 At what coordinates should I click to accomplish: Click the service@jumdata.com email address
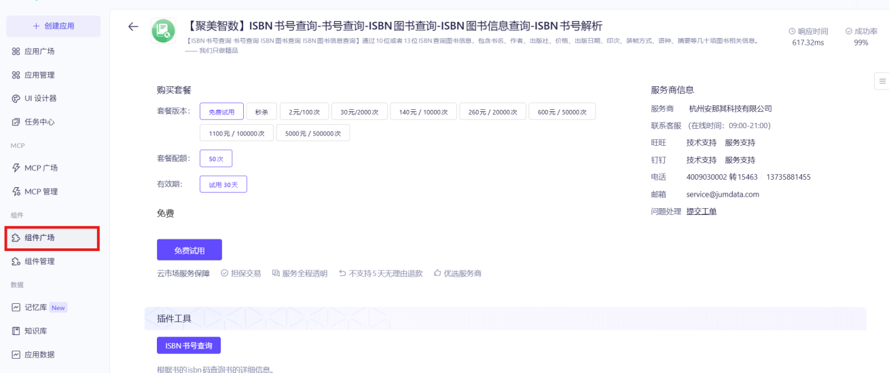tap(723, 194)
